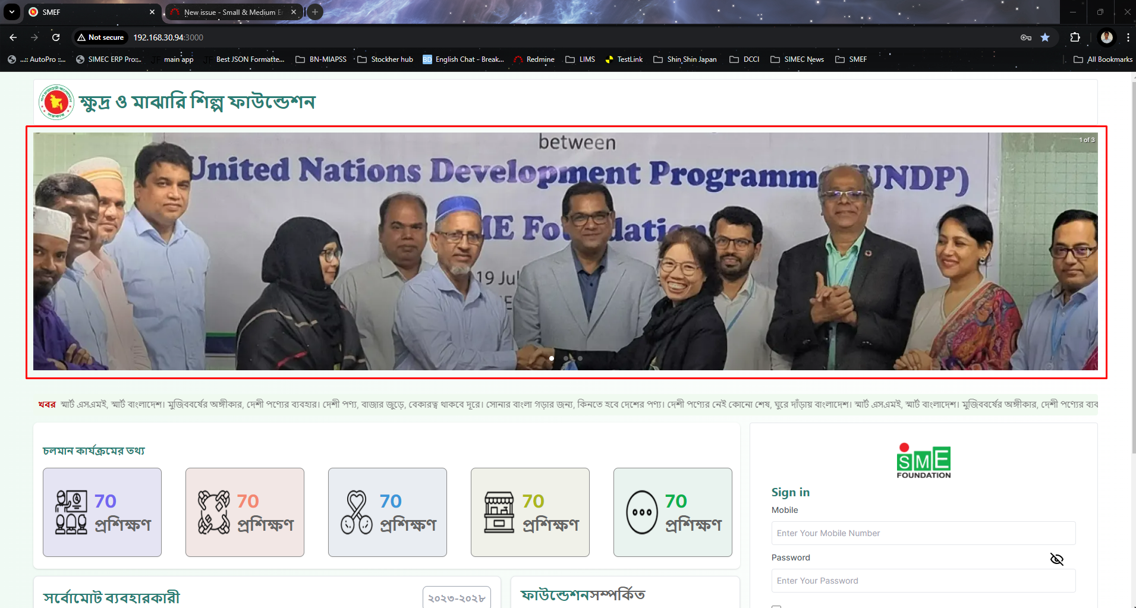Click the market stall shop icon
1136x608 pixels.
click(x=499, y=512)
